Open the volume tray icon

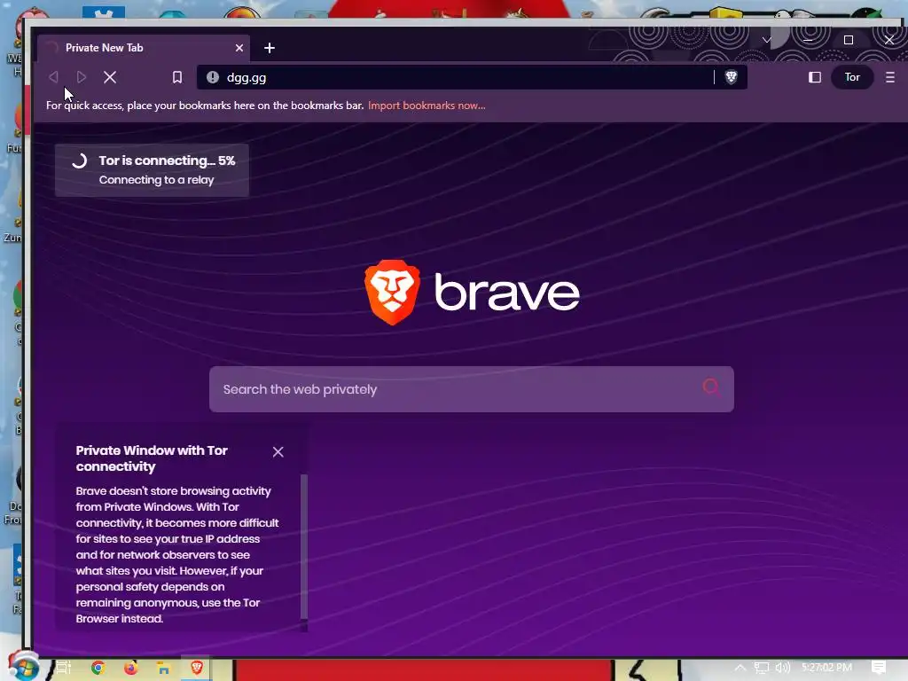coord(783,668)
